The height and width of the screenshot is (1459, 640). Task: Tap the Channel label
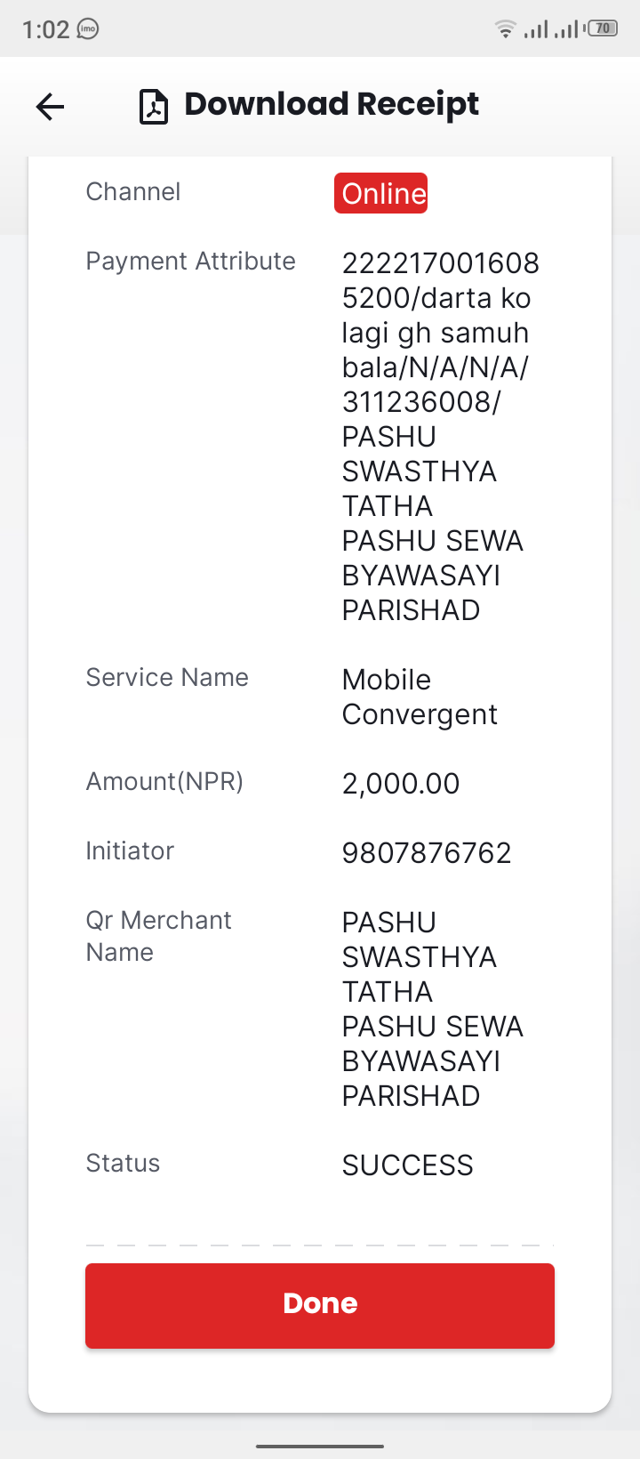click(x=133, y=192)
